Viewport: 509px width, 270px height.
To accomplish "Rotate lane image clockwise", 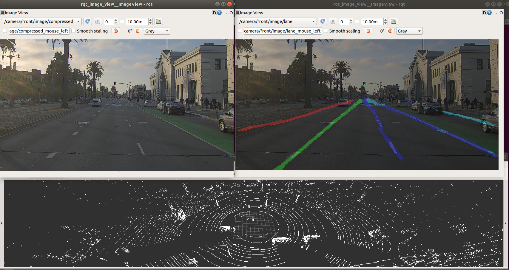I will (x=390, y=31).
